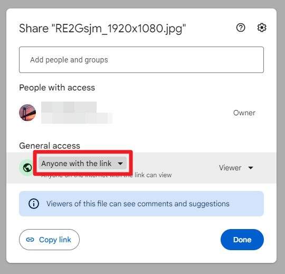Screen dimensions: 285x274
Task: Click the owner's profile avatar
Action: coord(27,113)
